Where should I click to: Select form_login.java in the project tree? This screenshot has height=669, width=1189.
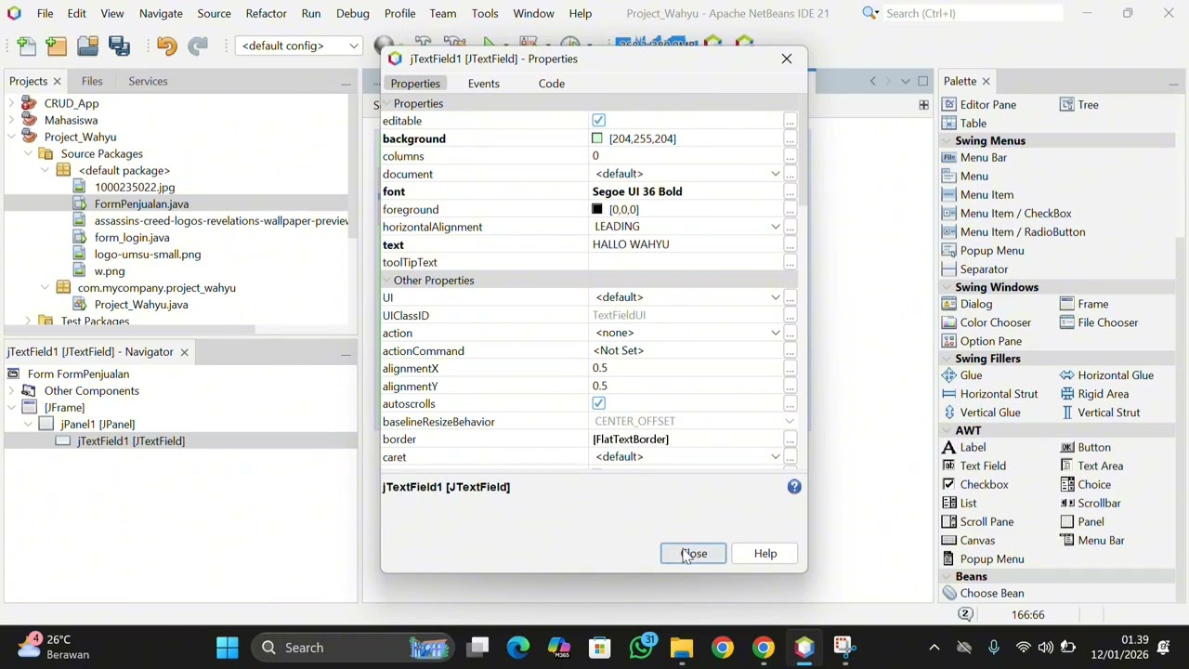[132, 237]
